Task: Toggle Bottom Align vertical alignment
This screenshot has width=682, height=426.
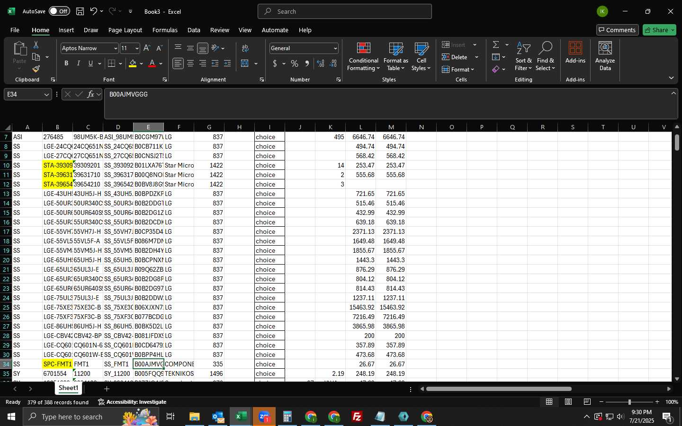Action: pos(203,48)
